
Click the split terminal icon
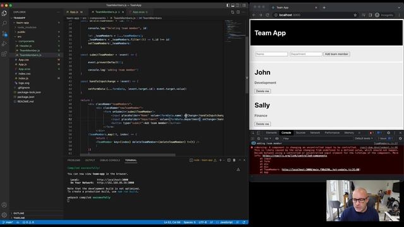tap(229, 160)
